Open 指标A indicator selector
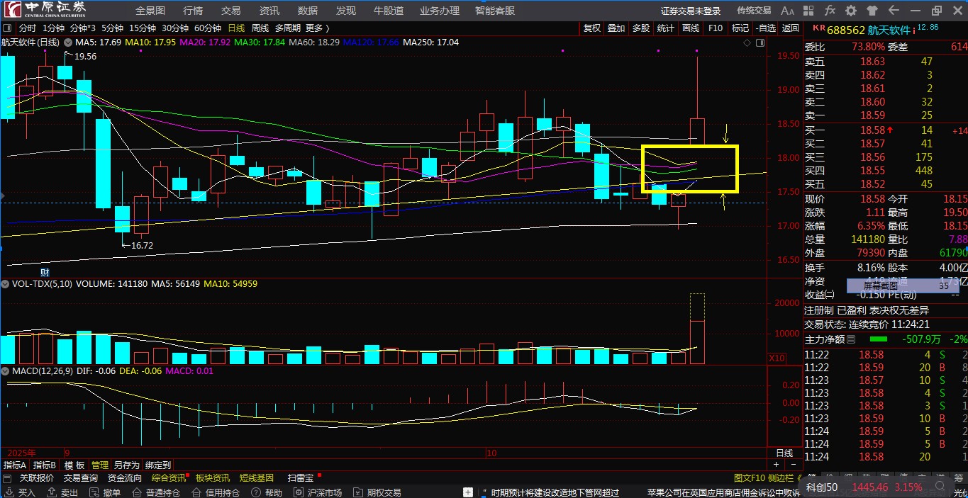Viewport: 968px width, 498px height. 15,465
